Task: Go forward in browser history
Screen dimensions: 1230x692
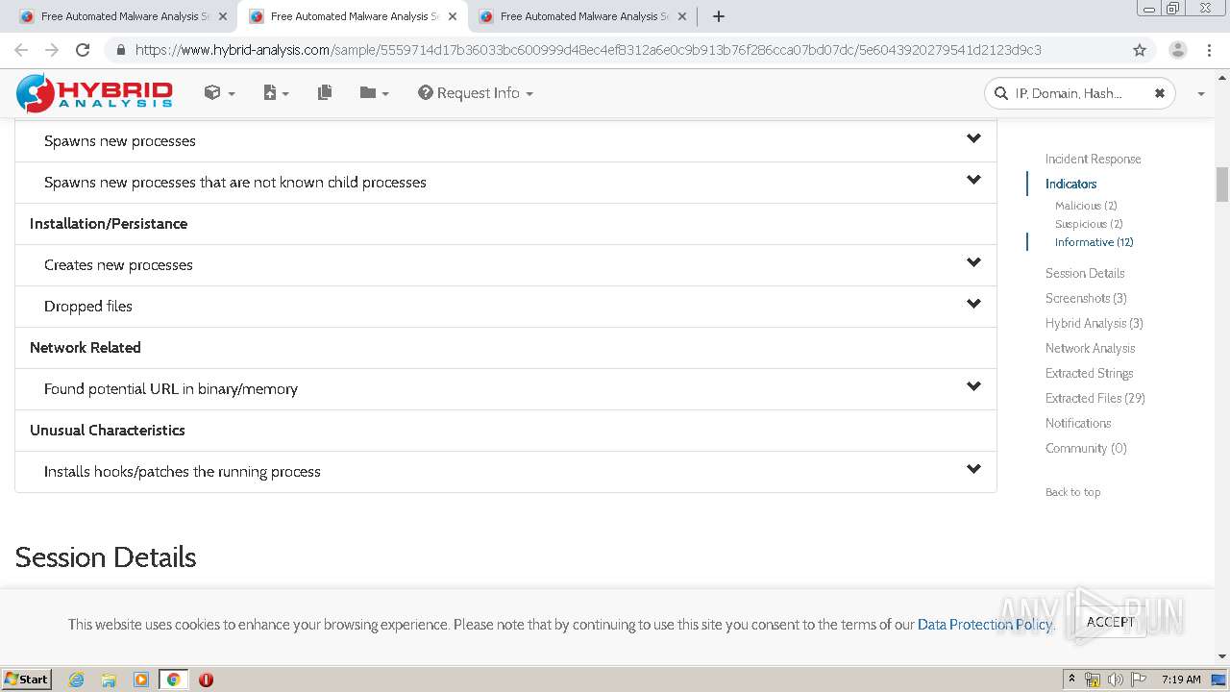Action: tap(52, 50)
